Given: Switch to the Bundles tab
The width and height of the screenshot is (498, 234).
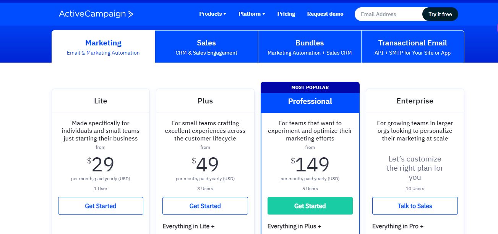Looking at the screenshot, I should click(310, 47).
